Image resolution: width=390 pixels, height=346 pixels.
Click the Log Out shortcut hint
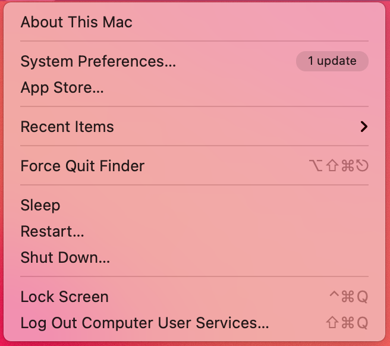coord(347,323)
